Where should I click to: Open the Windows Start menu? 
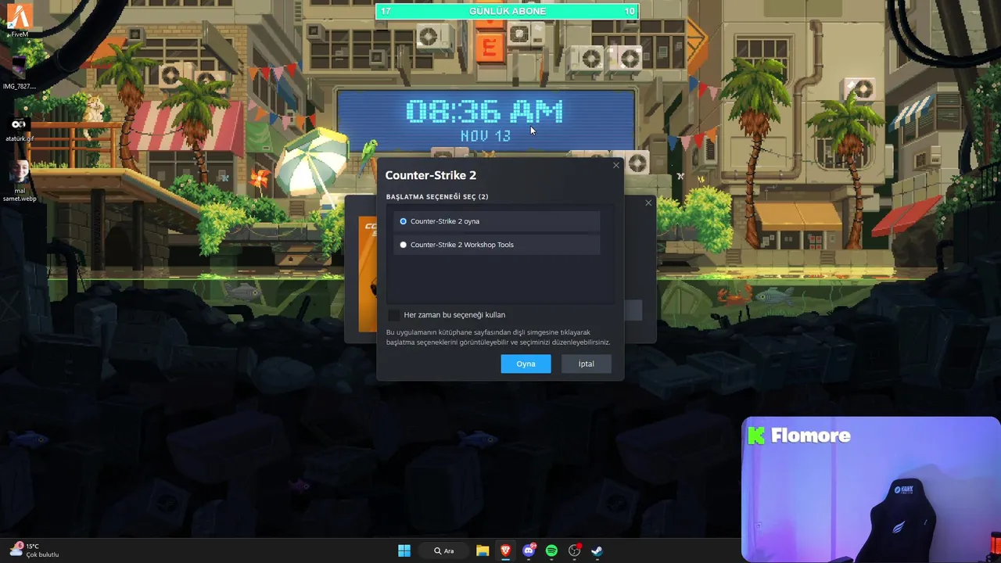click(404, 550)
